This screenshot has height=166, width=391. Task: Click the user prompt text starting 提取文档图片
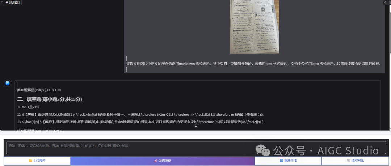point(253,64)
